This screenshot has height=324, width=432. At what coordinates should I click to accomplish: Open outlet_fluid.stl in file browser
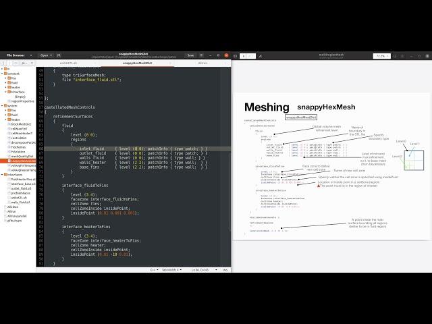pos(21,188)
